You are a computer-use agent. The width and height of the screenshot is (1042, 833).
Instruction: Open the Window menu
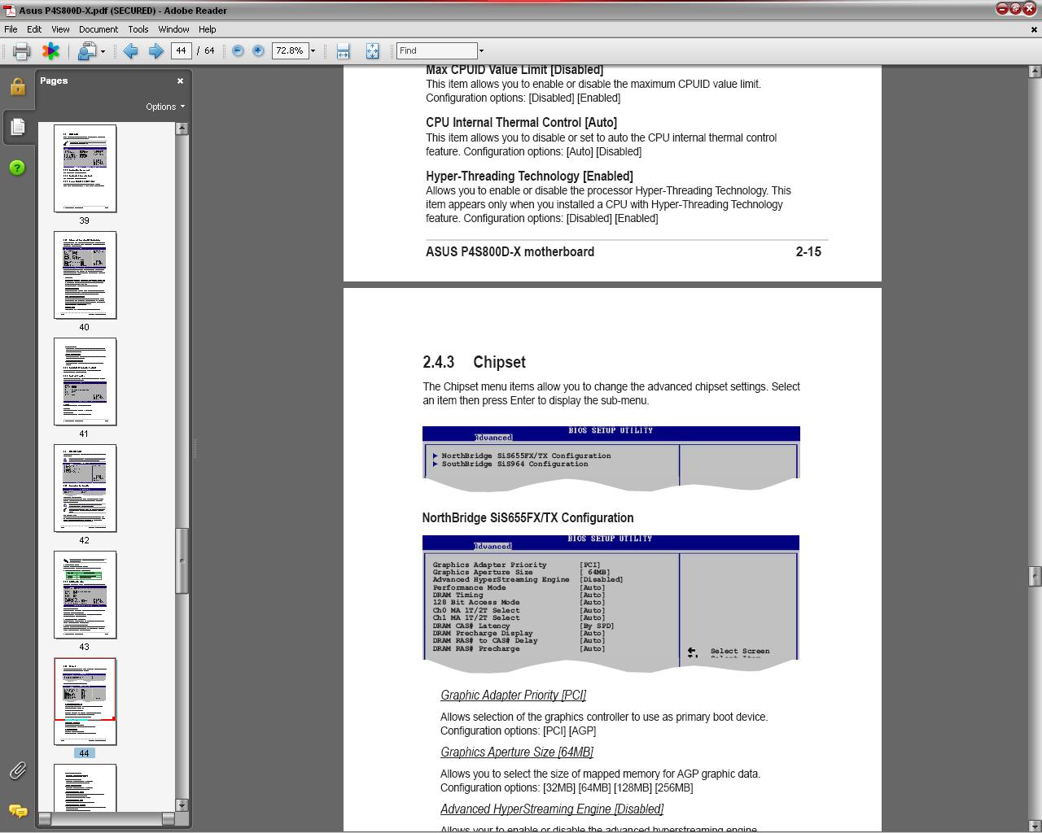click(173, 29)
